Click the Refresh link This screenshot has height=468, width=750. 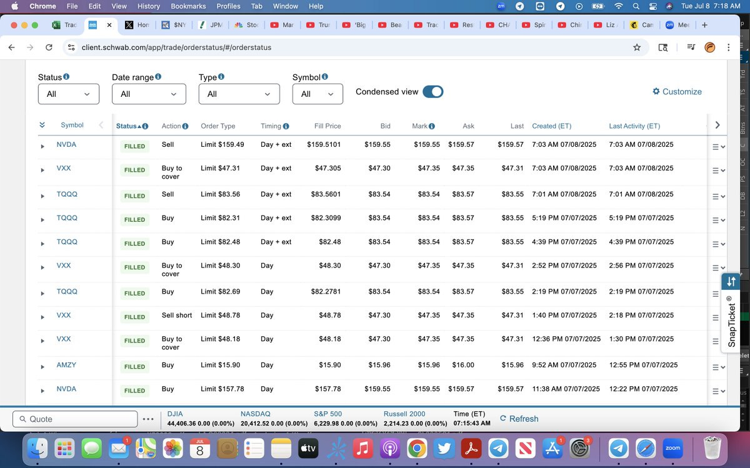(x=519, y=419)
